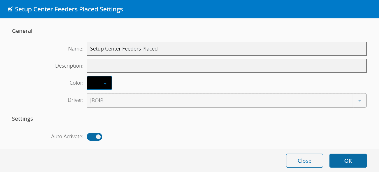Click the "Auto Activate:" label text
Image resolution: width=379 pixels, height=172 pixels.
(x=67, y=137)
